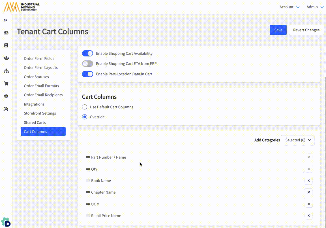The height and width of the screenshot is (228, 326).
Task: Open the Add Categories Selected dropdown
Action: [x=298, y=140]
